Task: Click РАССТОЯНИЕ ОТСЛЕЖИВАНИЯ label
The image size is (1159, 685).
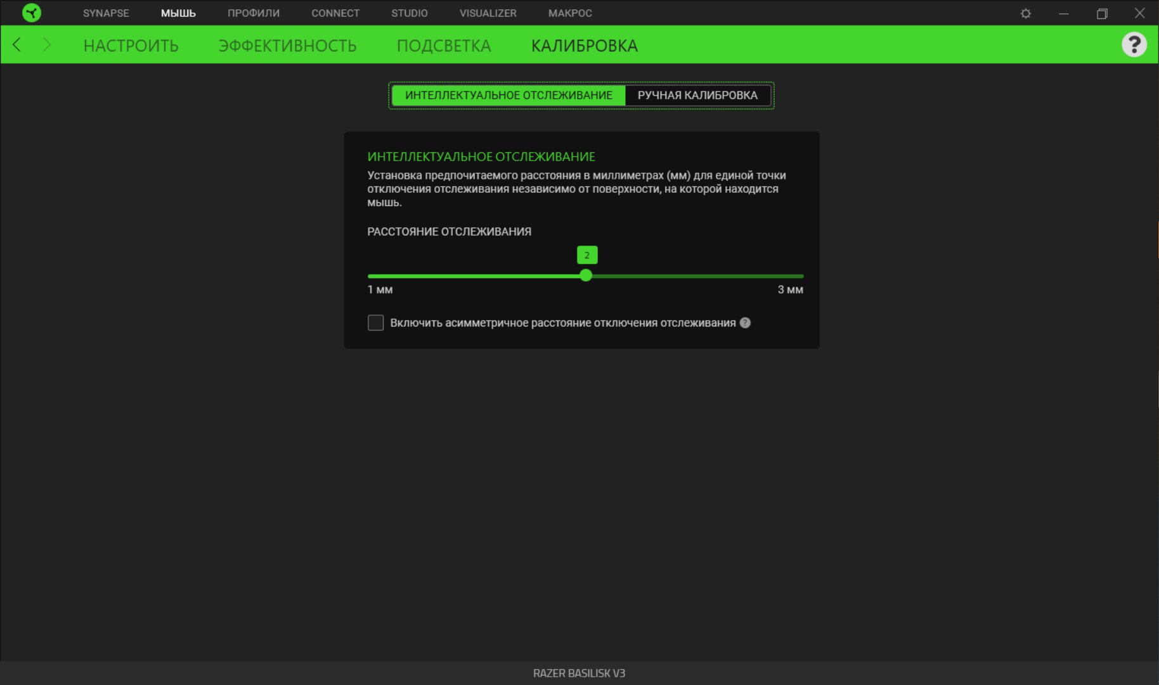Action: [x=449, y=232]
